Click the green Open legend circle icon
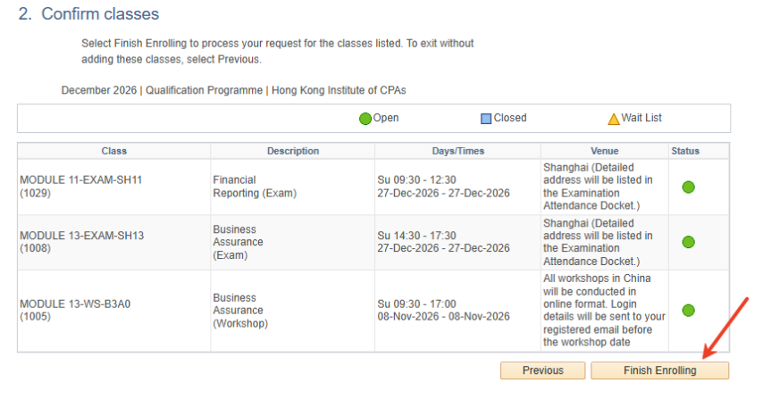 (365, 119)
